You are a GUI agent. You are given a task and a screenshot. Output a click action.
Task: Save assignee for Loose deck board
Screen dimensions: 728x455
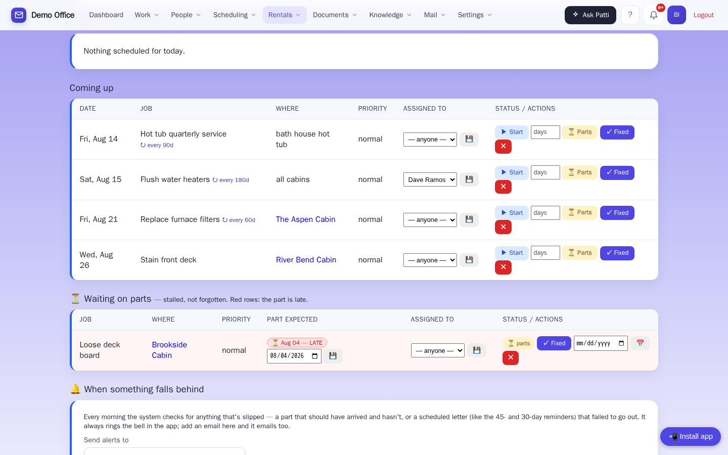477,350
